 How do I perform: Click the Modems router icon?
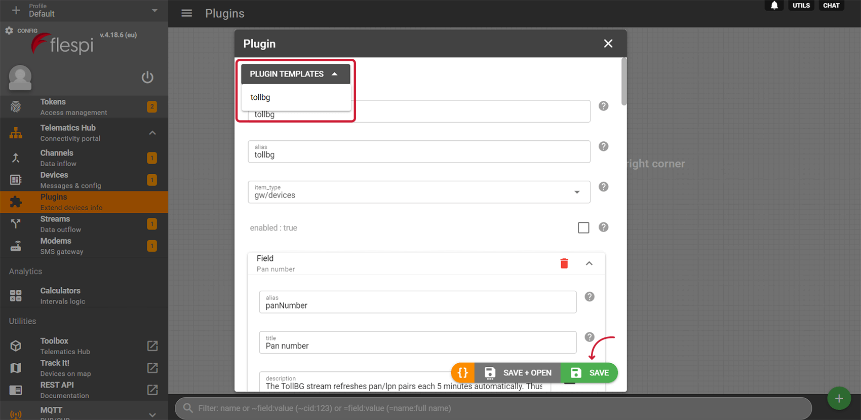pos(16,246)
